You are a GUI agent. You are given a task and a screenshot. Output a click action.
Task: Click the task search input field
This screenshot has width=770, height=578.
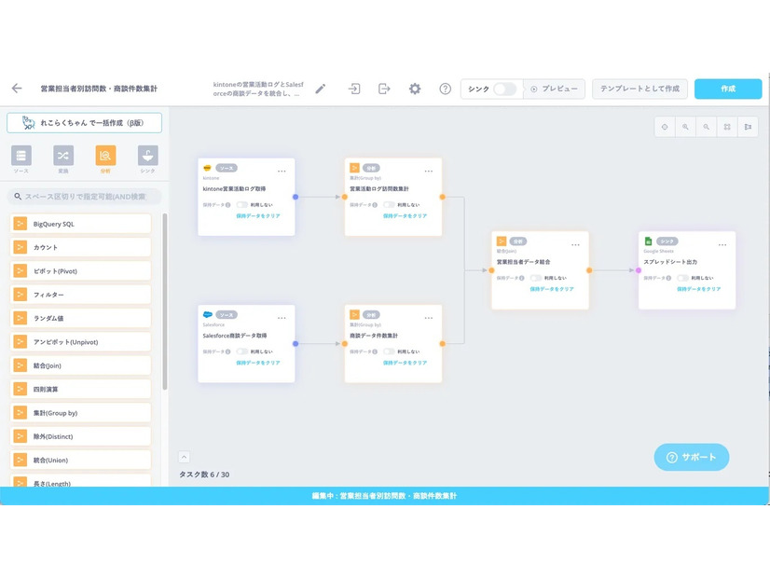point(84,197)
